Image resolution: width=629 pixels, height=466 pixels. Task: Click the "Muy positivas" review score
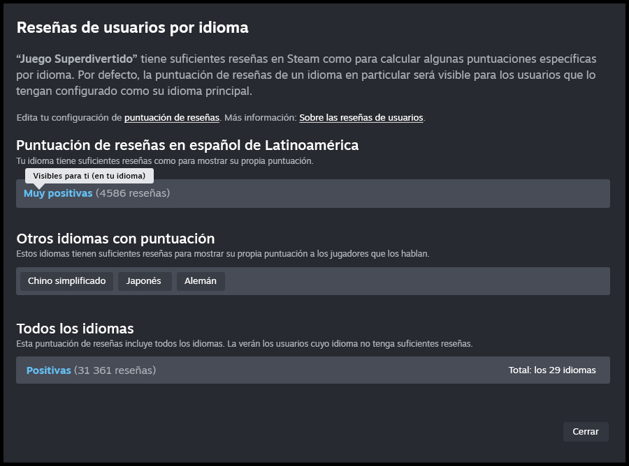59,193
